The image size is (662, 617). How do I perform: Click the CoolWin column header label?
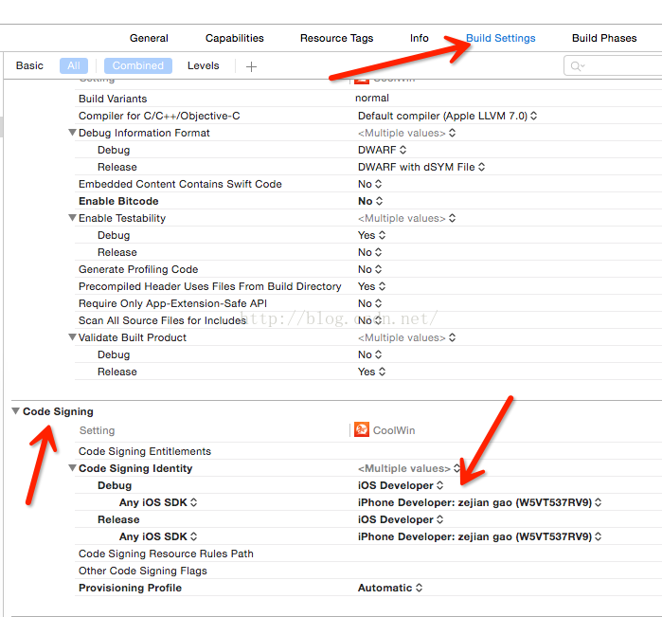tap(394, 430)
